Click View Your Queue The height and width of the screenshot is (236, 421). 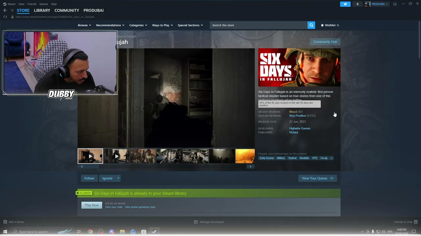317,178
